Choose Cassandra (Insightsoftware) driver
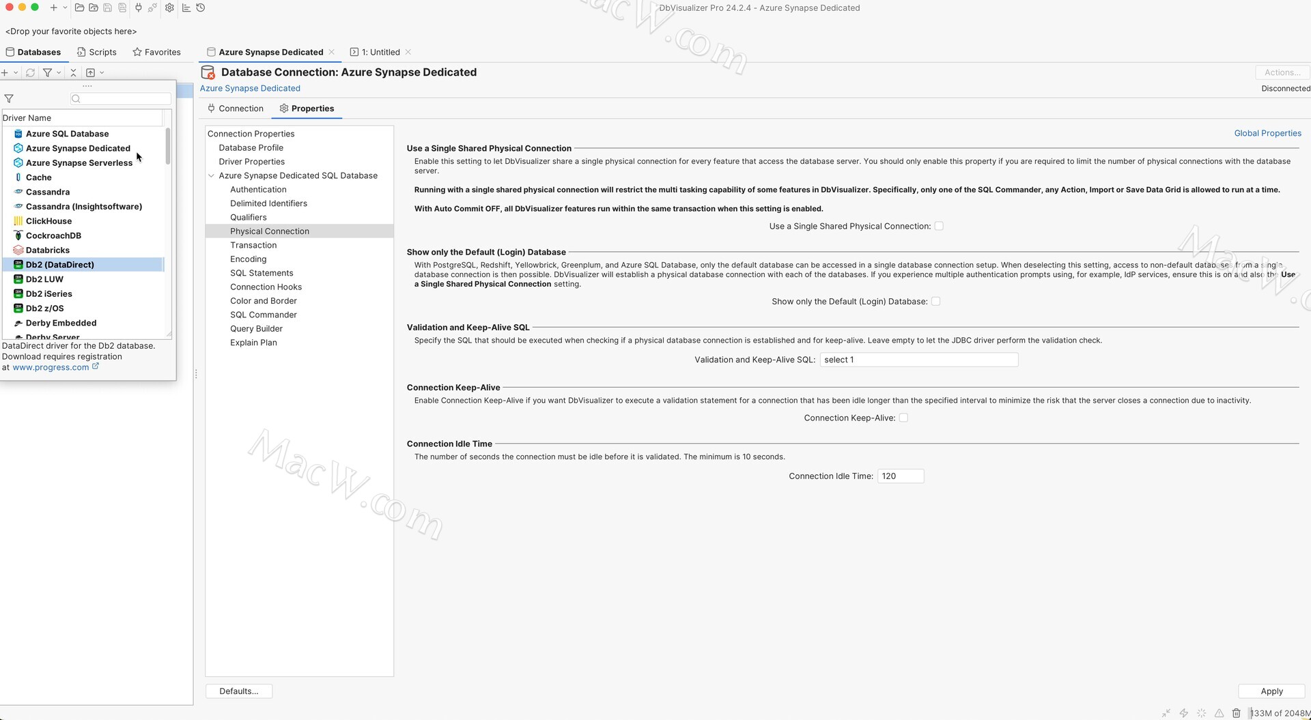The image size is (1311, 720). coord(83,207)
